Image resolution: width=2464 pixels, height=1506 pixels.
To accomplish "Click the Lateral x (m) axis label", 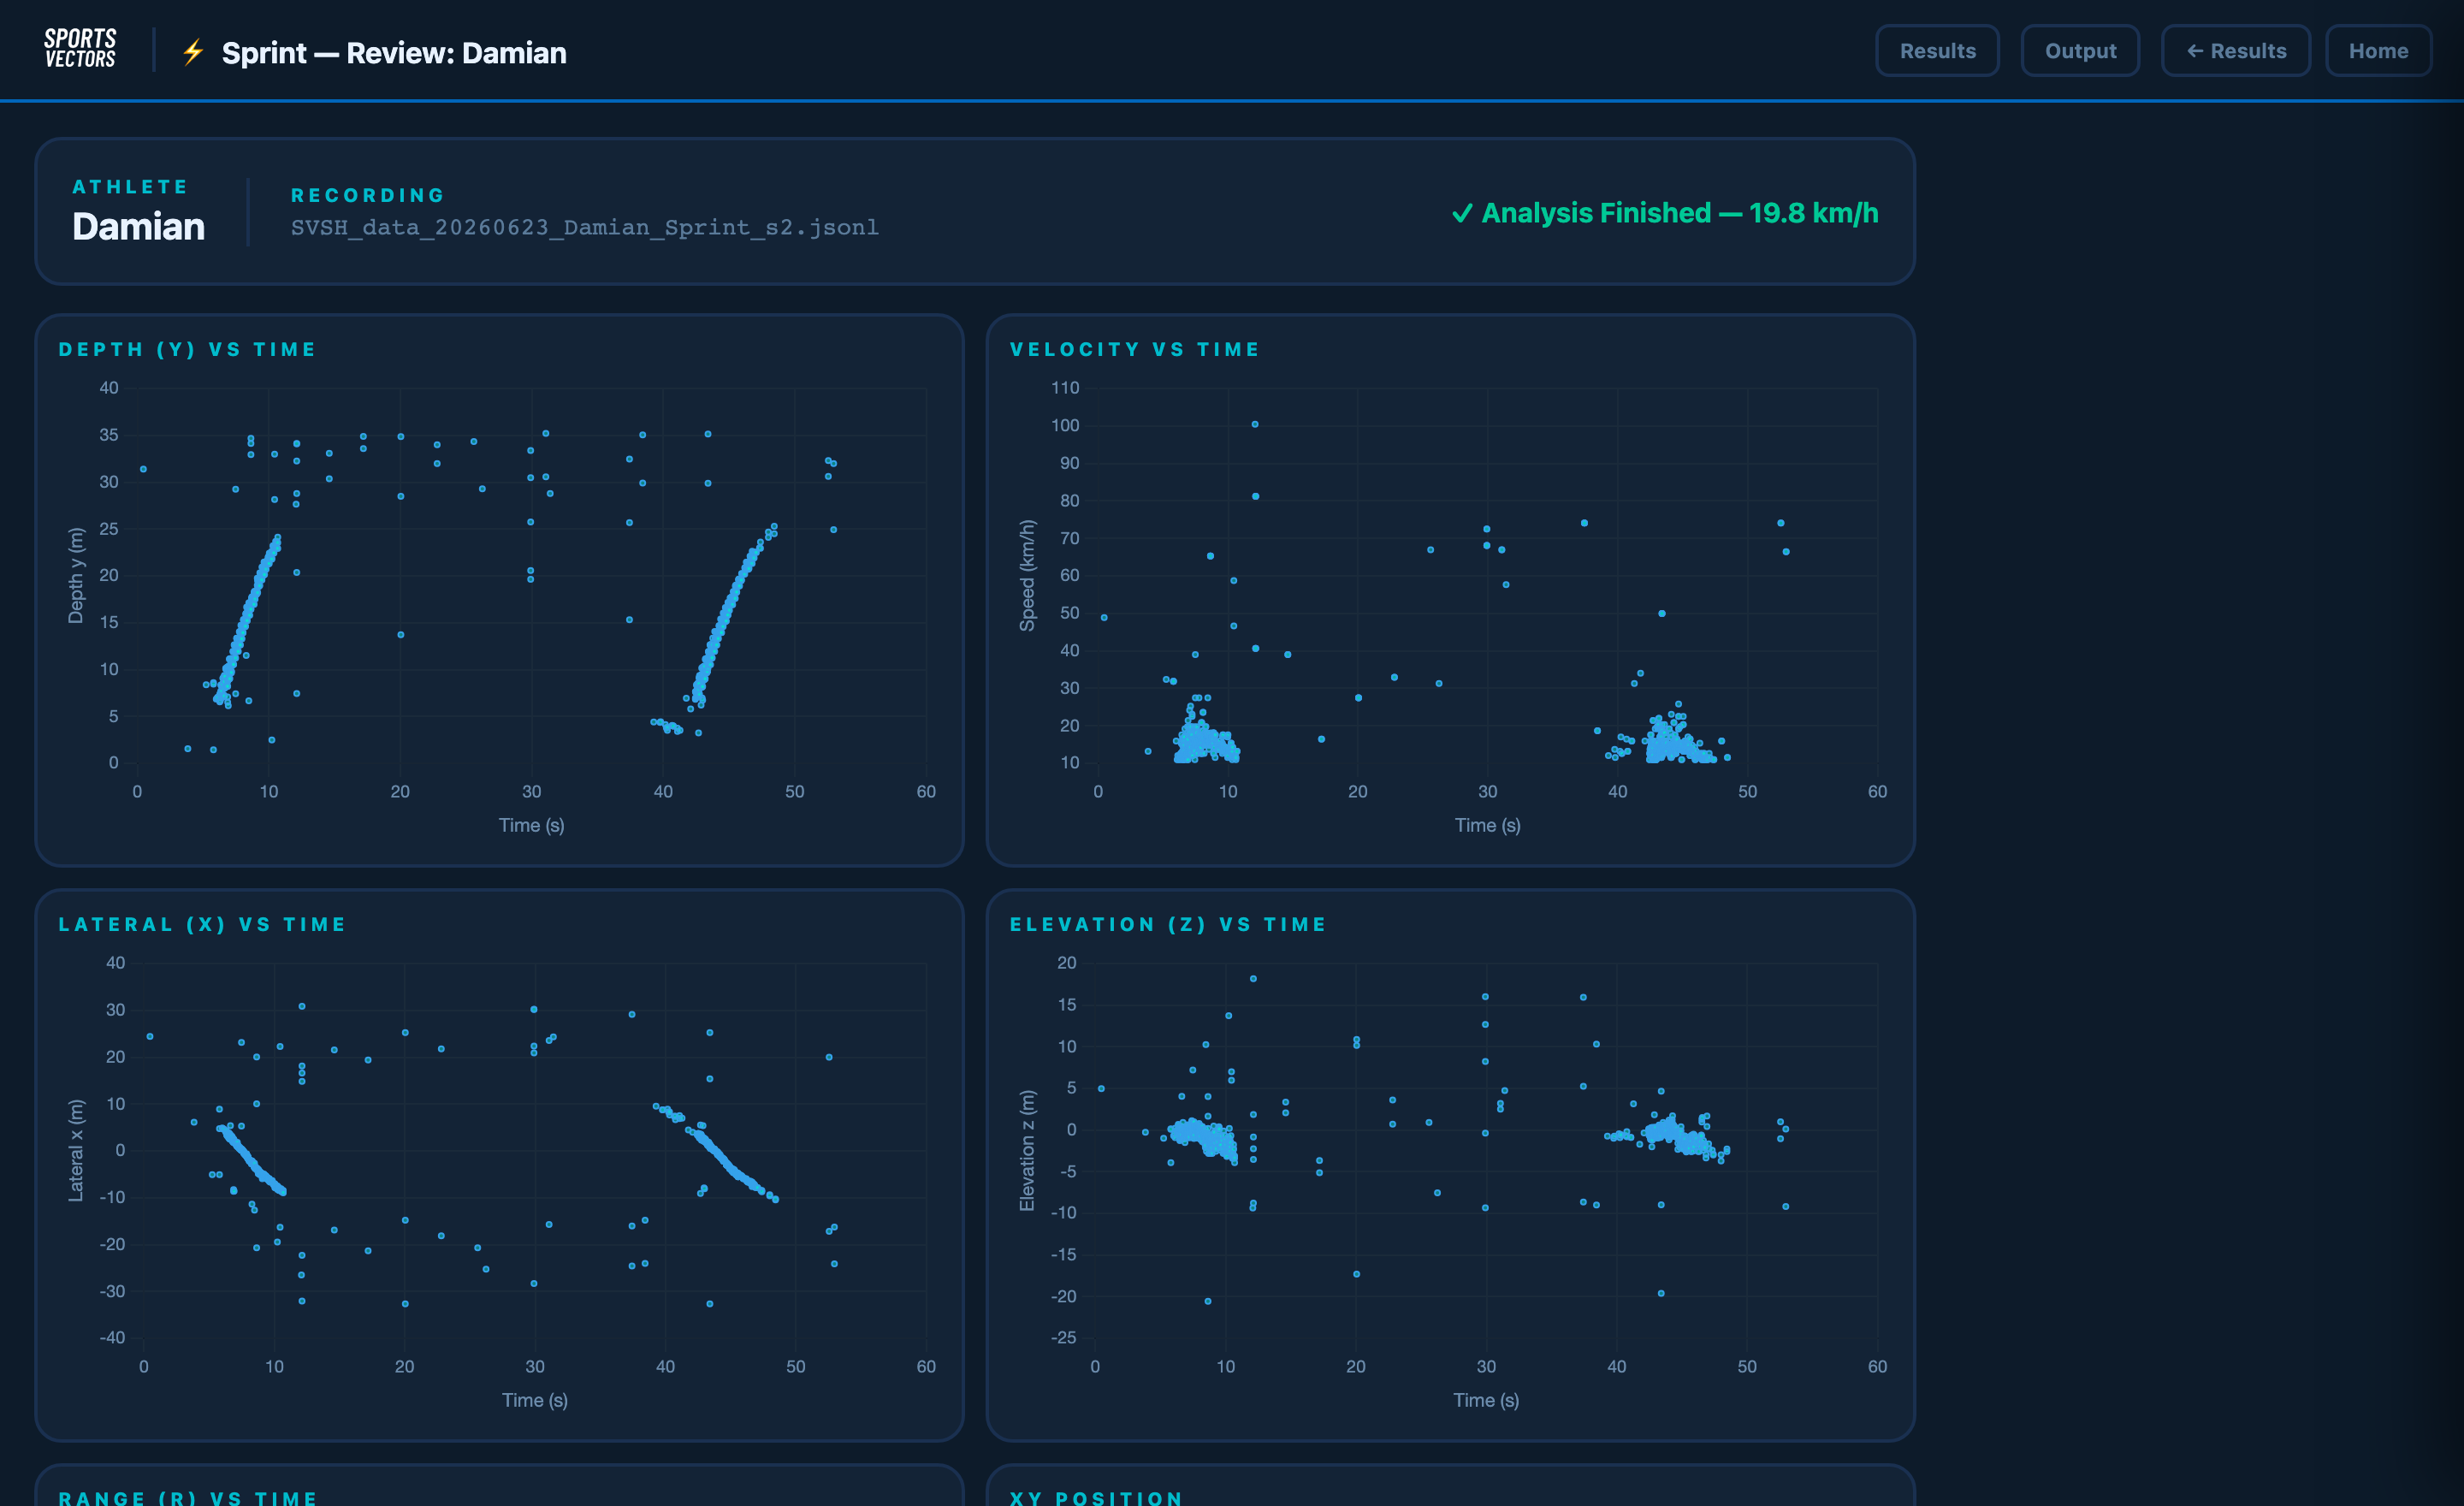I will coord(76,1150).
